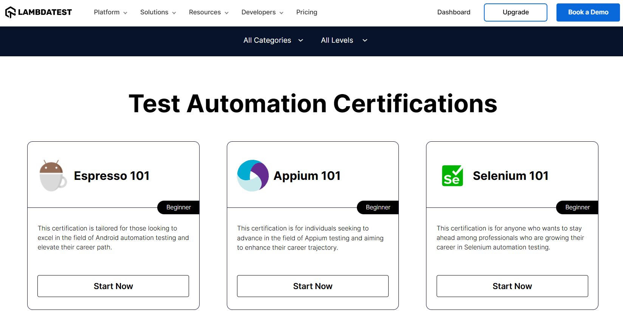Open the Platform dropdown menu
Screen dimensions: 623x311
click(110, 12)
